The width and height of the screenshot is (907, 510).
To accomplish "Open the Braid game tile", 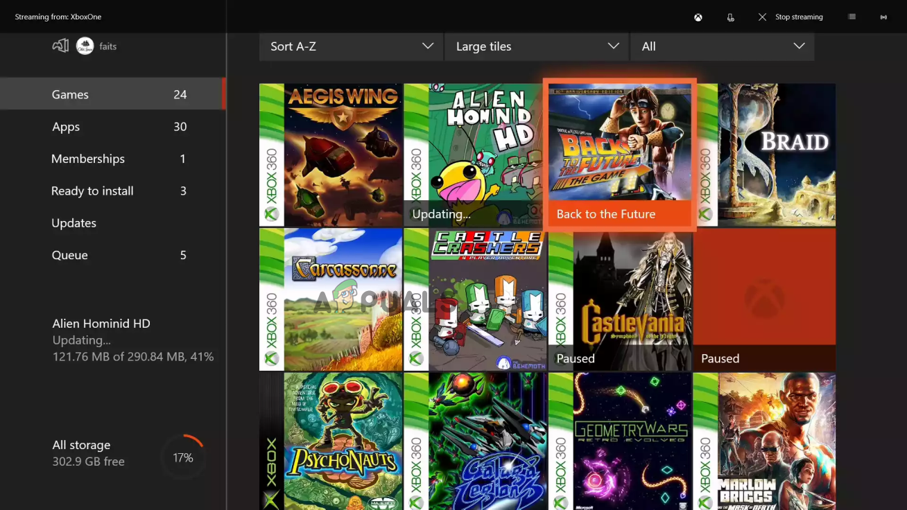I will tap(764, 155).
